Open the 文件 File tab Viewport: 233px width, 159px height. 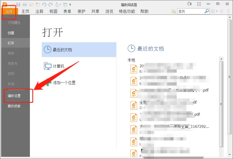click(9, 12)
